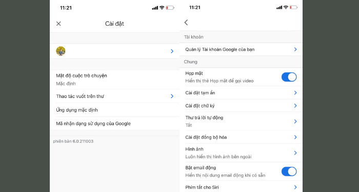Tap the battery icon on right phone
The height and width of the screenshot is (192, 359).
coord(293,8)
